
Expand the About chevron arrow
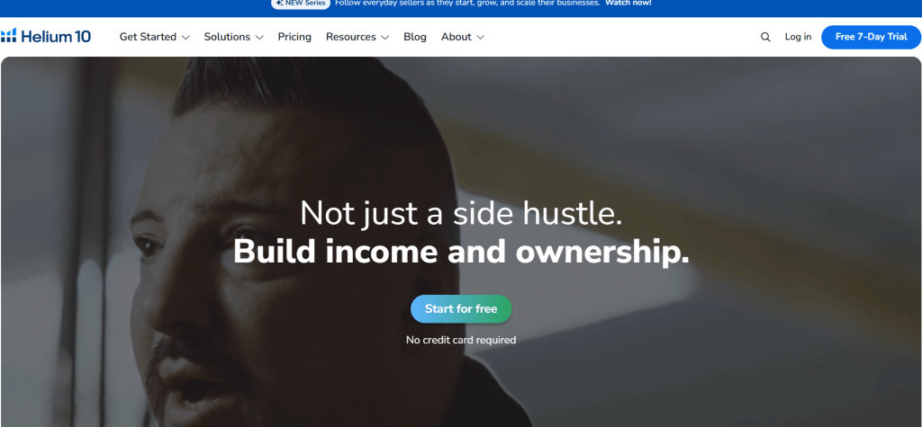pyautogui.click(x=481, y=37)
